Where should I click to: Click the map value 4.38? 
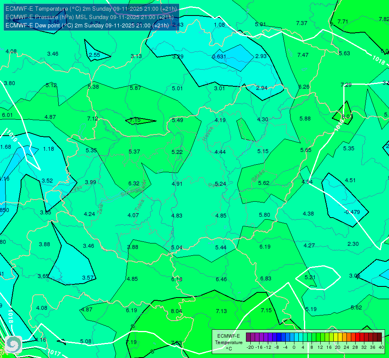tap(308, 214)
